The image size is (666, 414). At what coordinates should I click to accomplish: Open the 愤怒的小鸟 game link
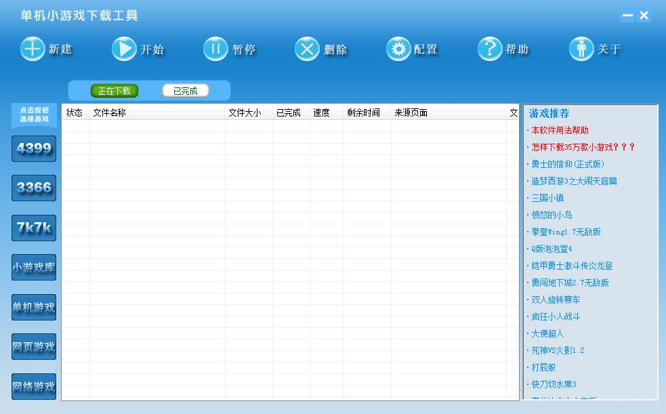click(x=551, y=215)
